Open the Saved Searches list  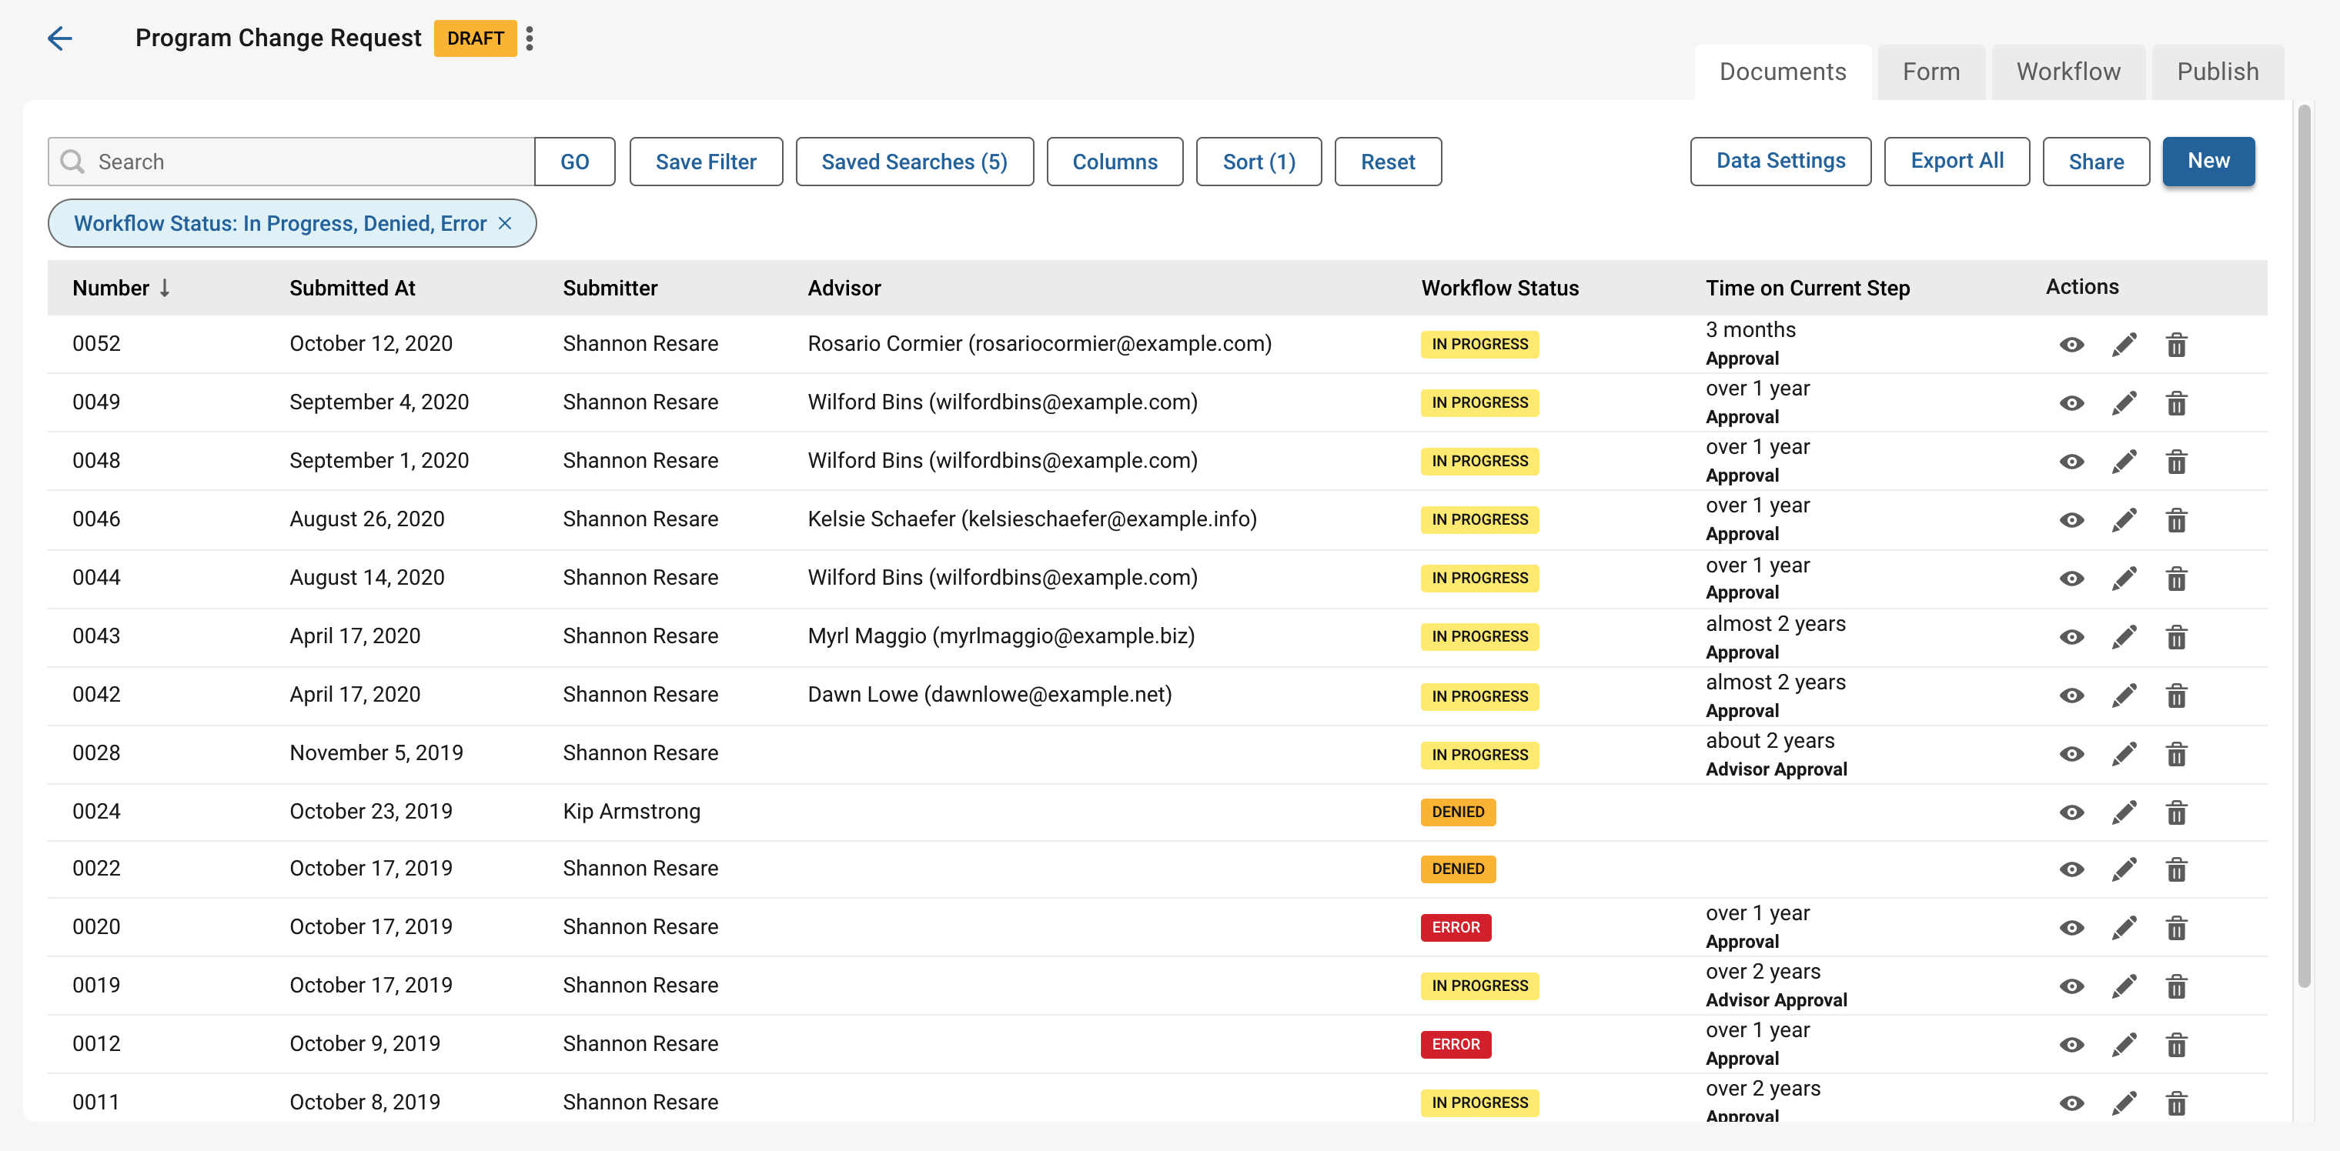click(914, 161)
